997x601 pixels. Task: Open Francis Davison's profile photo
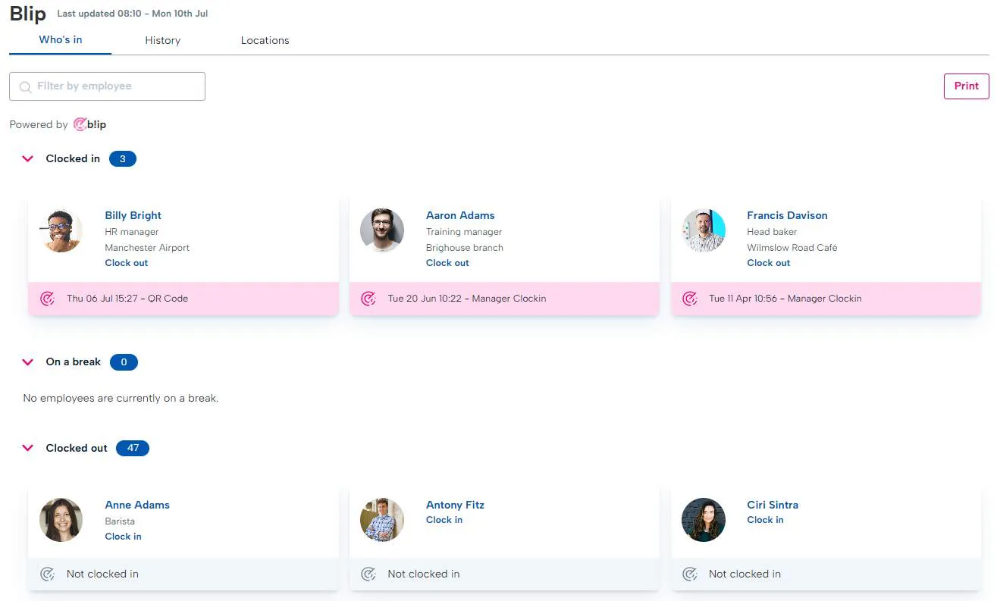click(x=704, y=230)
